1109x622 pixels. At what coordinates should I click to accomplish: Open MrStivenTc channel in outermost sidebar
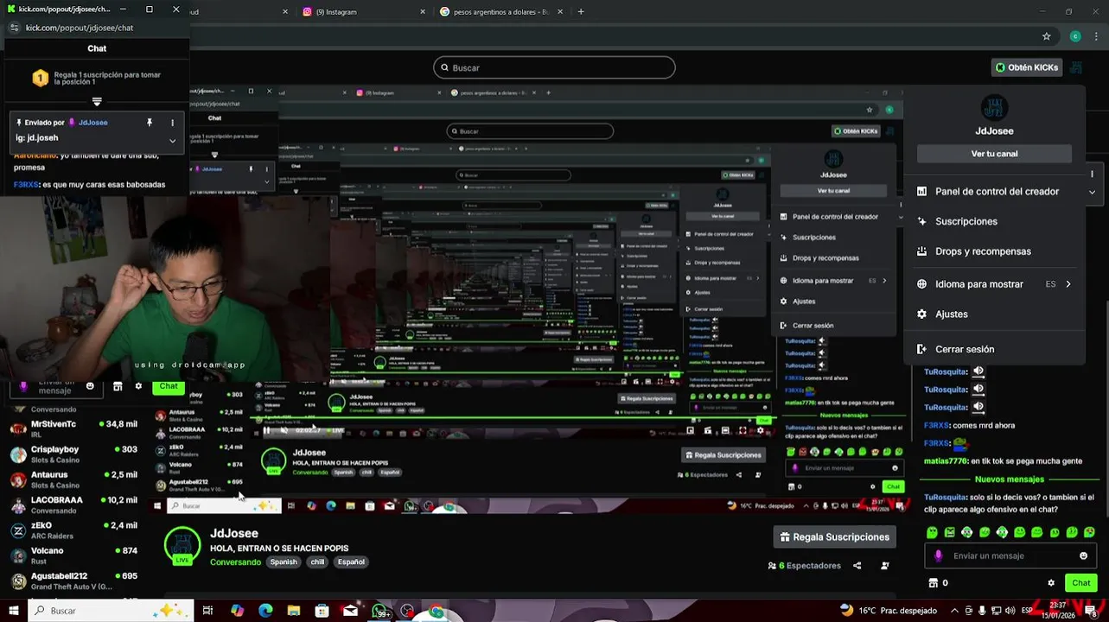point(73,428)
